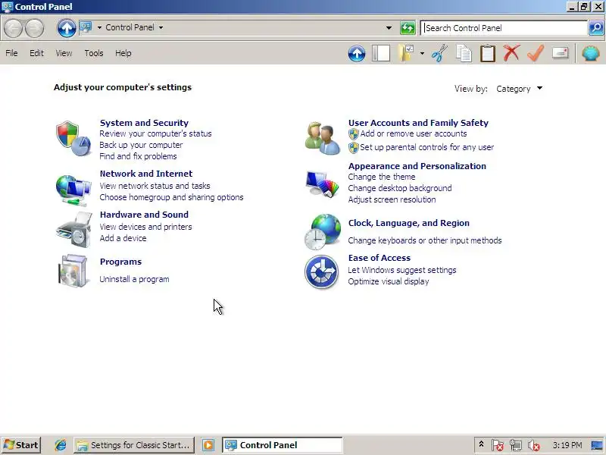Expand the arrow after Control Panel breadcrumb
Viewport: 606px width, 455px height.
161,27
